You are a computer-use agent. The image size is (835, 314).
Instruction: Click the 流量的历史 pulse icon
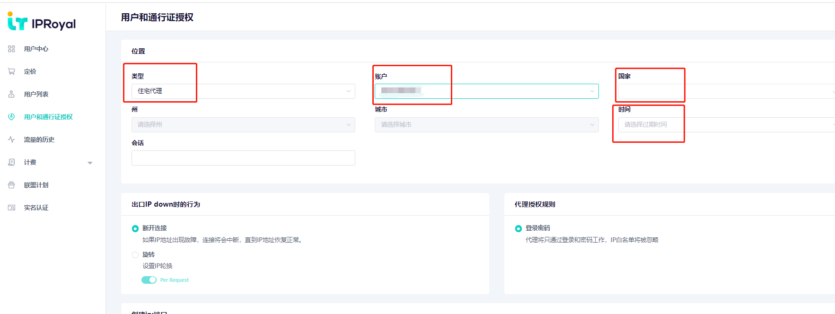(x=11, y=140)
